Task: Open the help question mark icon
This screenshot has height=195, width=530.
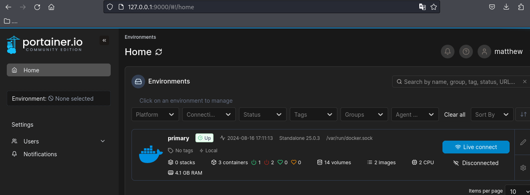Action: coord(466,52)
